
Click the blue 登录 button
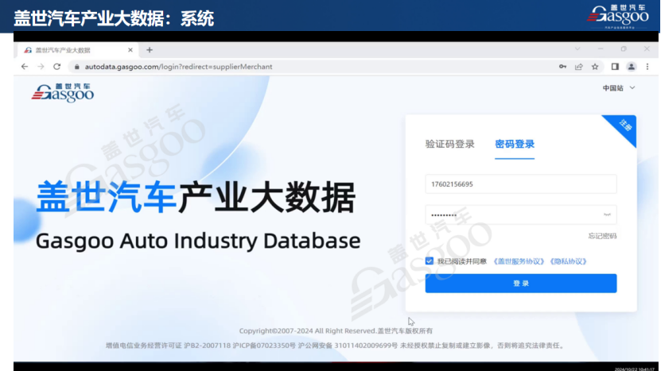521,284
